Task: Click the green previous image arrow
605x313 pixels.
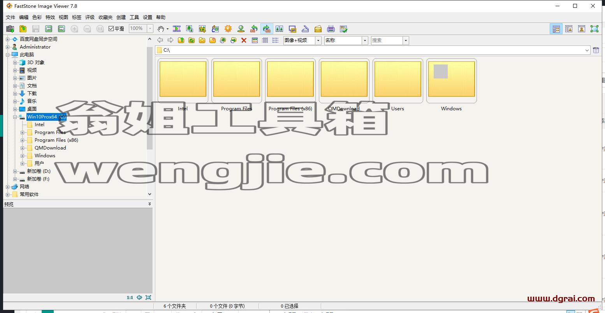Action: pos(49,29)
